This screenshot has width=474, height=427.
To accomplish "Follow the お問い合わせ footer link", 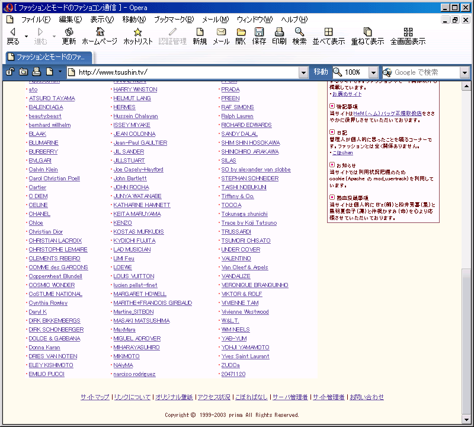I will [367, 397].
